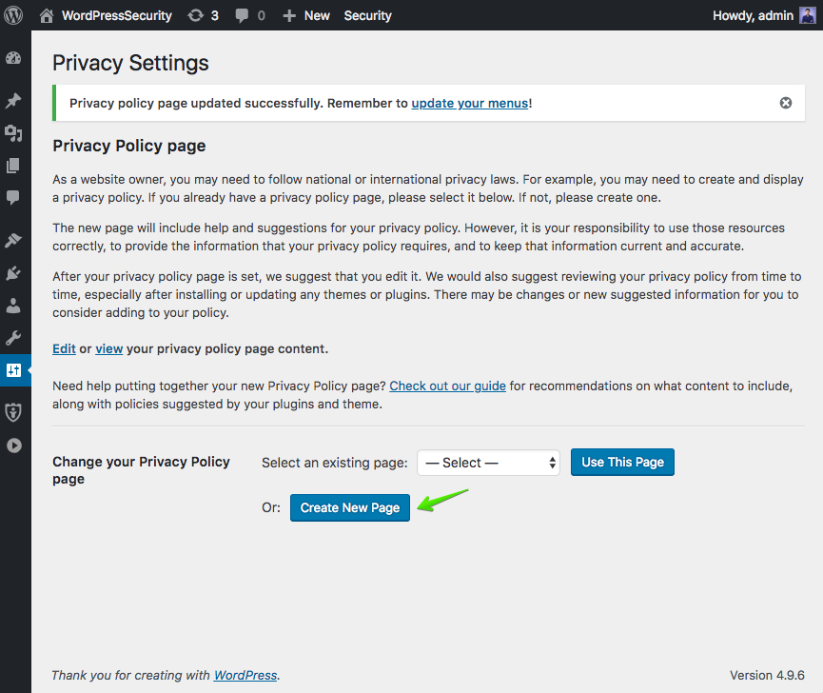The height and width of the screenshot is (693, 823).
Task: Open Users sidebar icon
Action: (x=13, y=306)
